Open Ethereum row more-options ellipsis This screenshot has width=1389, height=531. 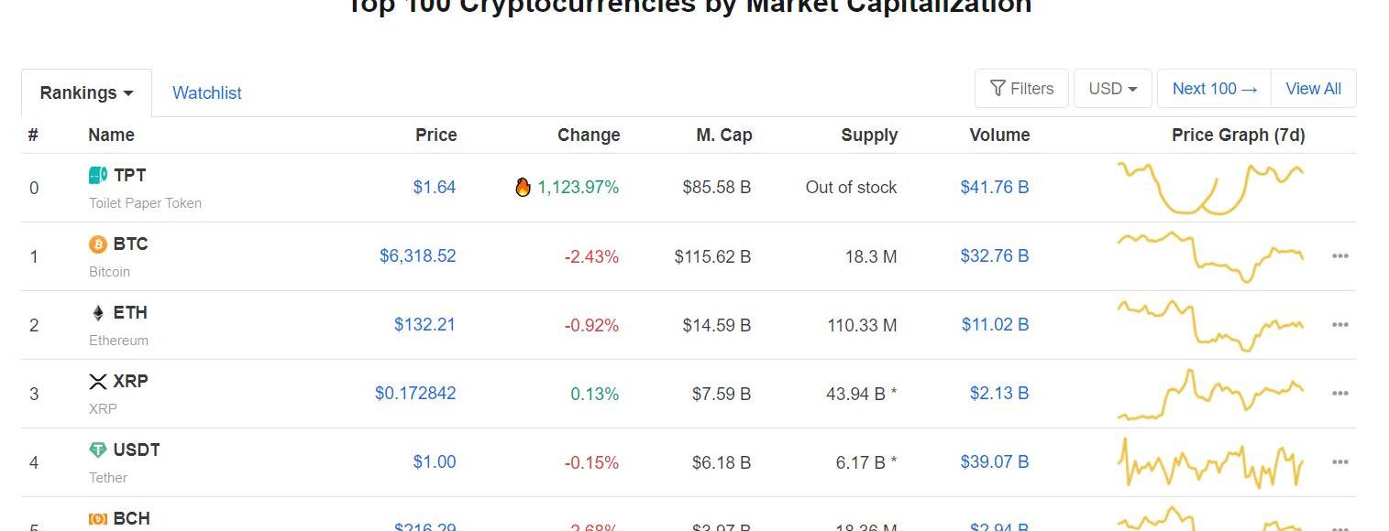[x=1339, y=325]
